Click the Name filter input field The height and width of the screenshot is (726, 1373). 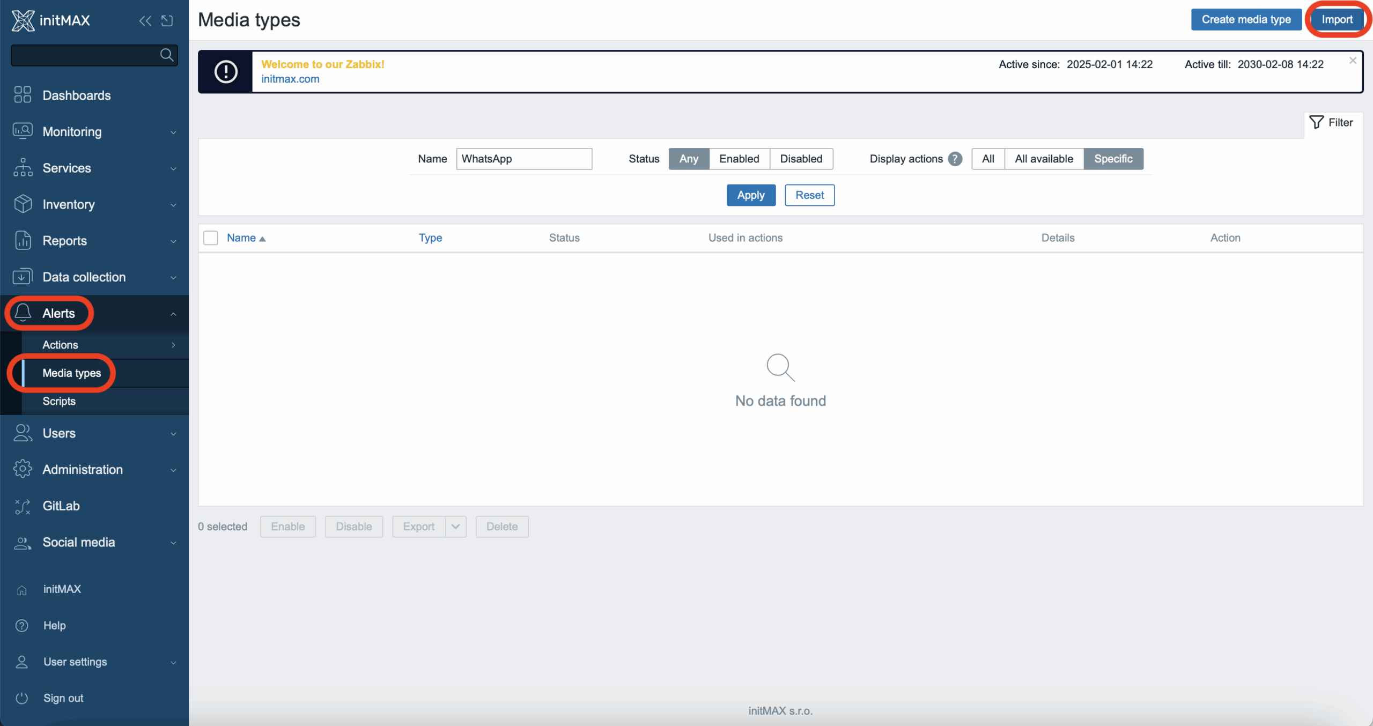[523, 159]
